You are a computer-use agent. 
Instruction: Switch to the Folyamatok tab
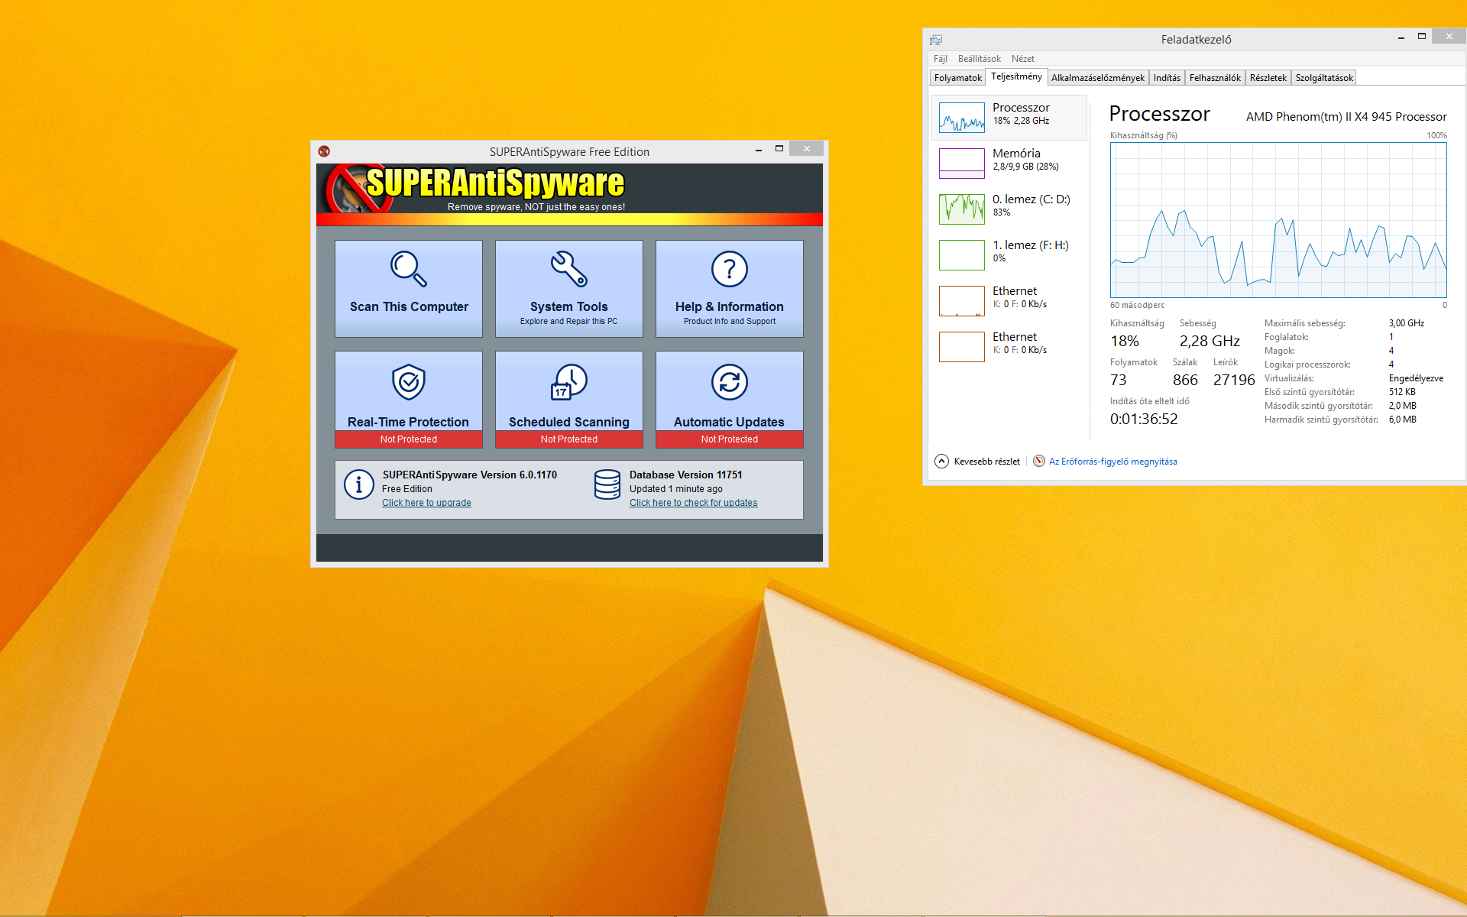pyautogui.click(x=957, y=78)
